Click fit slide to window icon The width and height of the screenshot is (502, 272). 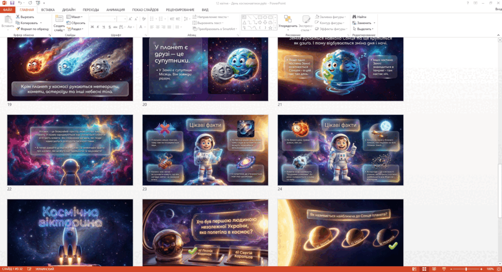point(498,269)
